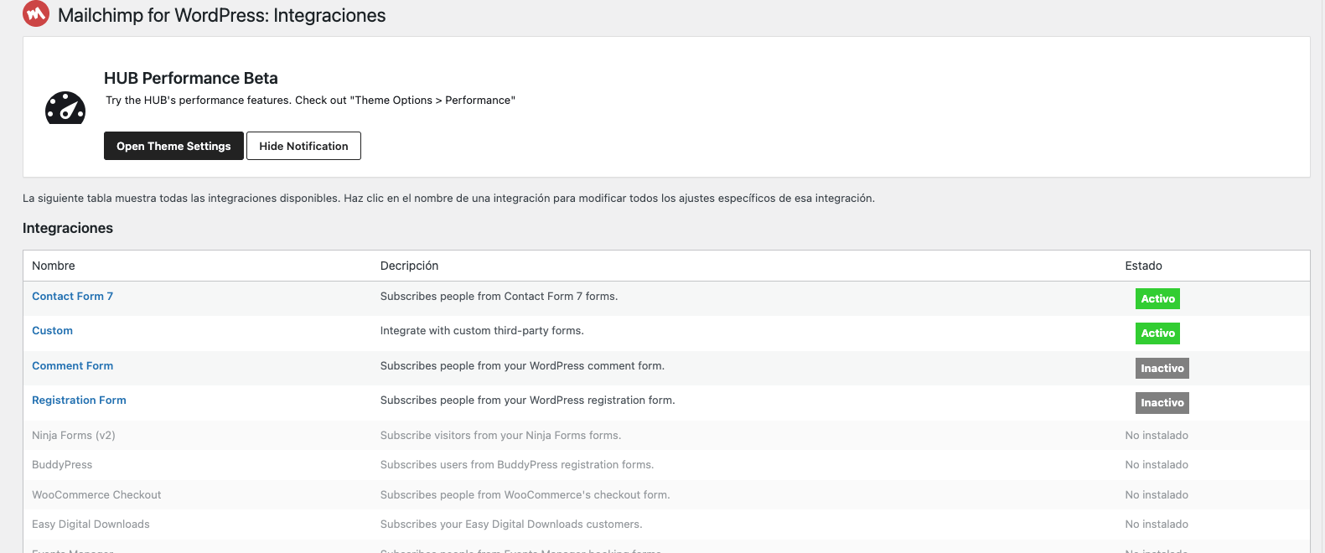Click description about WordPress registration form

pyautogui.click(x=527, y=401)
